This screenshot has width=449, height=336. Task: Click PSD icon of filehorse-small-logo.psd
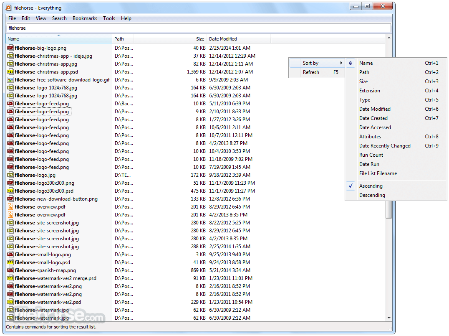point(10,262)
